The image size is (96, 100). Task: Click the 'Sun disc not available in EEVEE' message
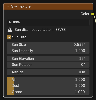[x=40, y=30]
